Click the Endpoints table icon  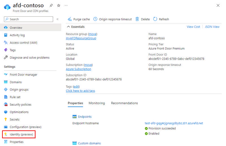click(75, 117)
